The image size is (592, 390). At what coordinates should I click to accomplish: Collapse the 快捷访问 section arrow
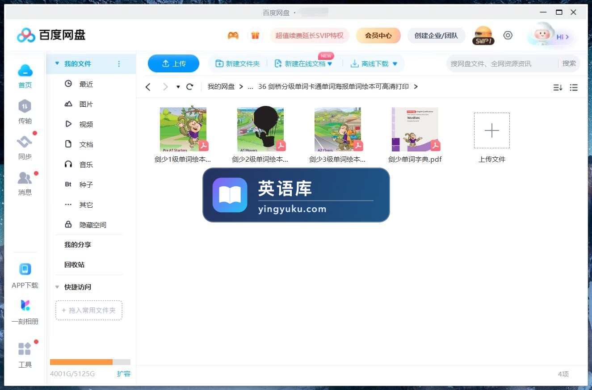coord(57,287)
